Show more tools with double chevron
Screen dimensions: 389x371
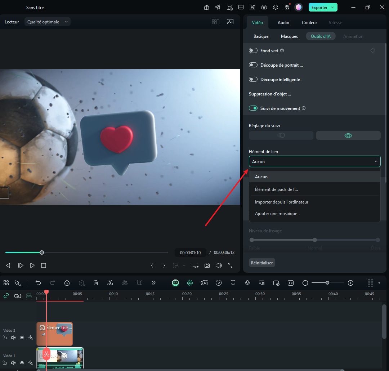click(153, 283)
